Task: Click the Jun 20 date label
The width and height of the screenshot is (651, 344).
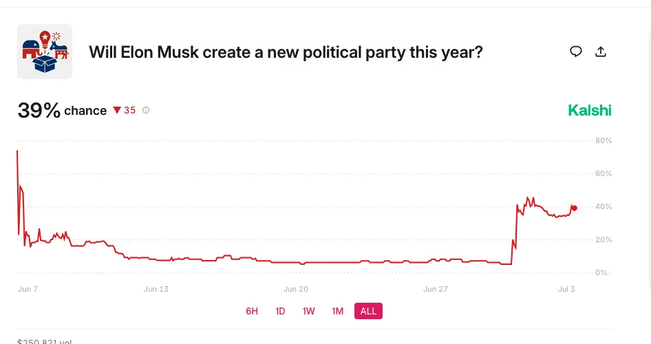Action: pyautogui.click(x=296, y=289)
